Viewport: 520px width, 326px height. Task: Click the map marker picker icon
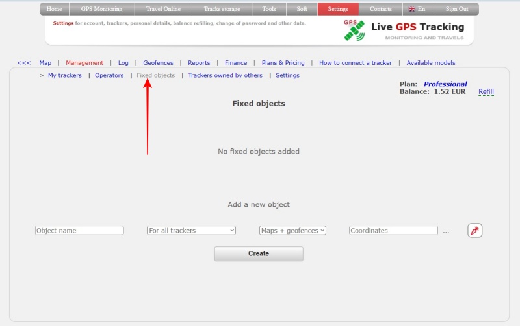[474, 230]
